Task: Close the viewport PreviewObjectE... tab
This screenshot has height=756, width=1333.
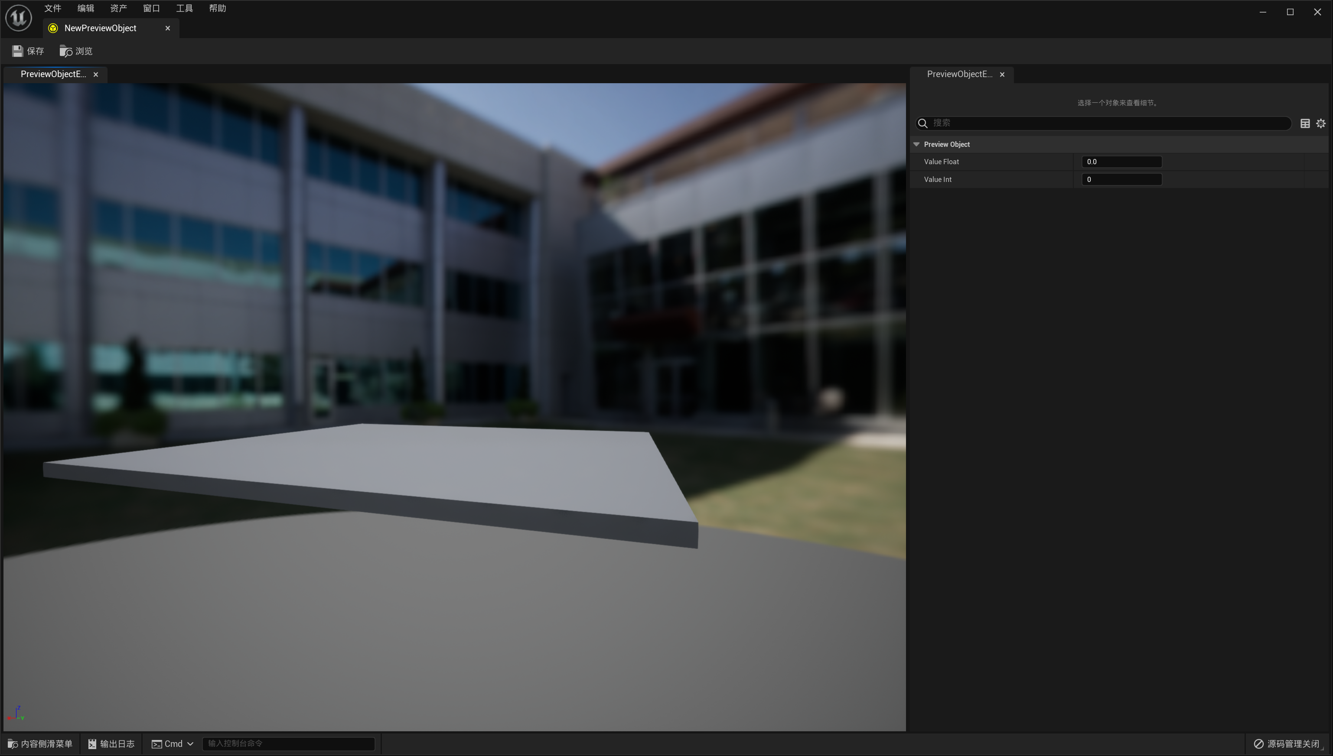Action: point(95,74)
